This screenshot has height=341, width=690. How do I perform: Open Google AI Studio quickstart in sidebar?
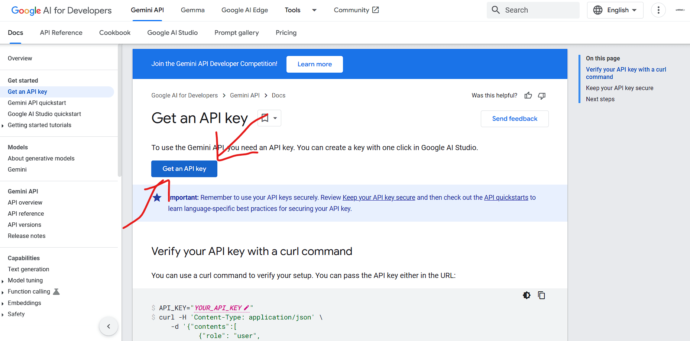(44, 114)
